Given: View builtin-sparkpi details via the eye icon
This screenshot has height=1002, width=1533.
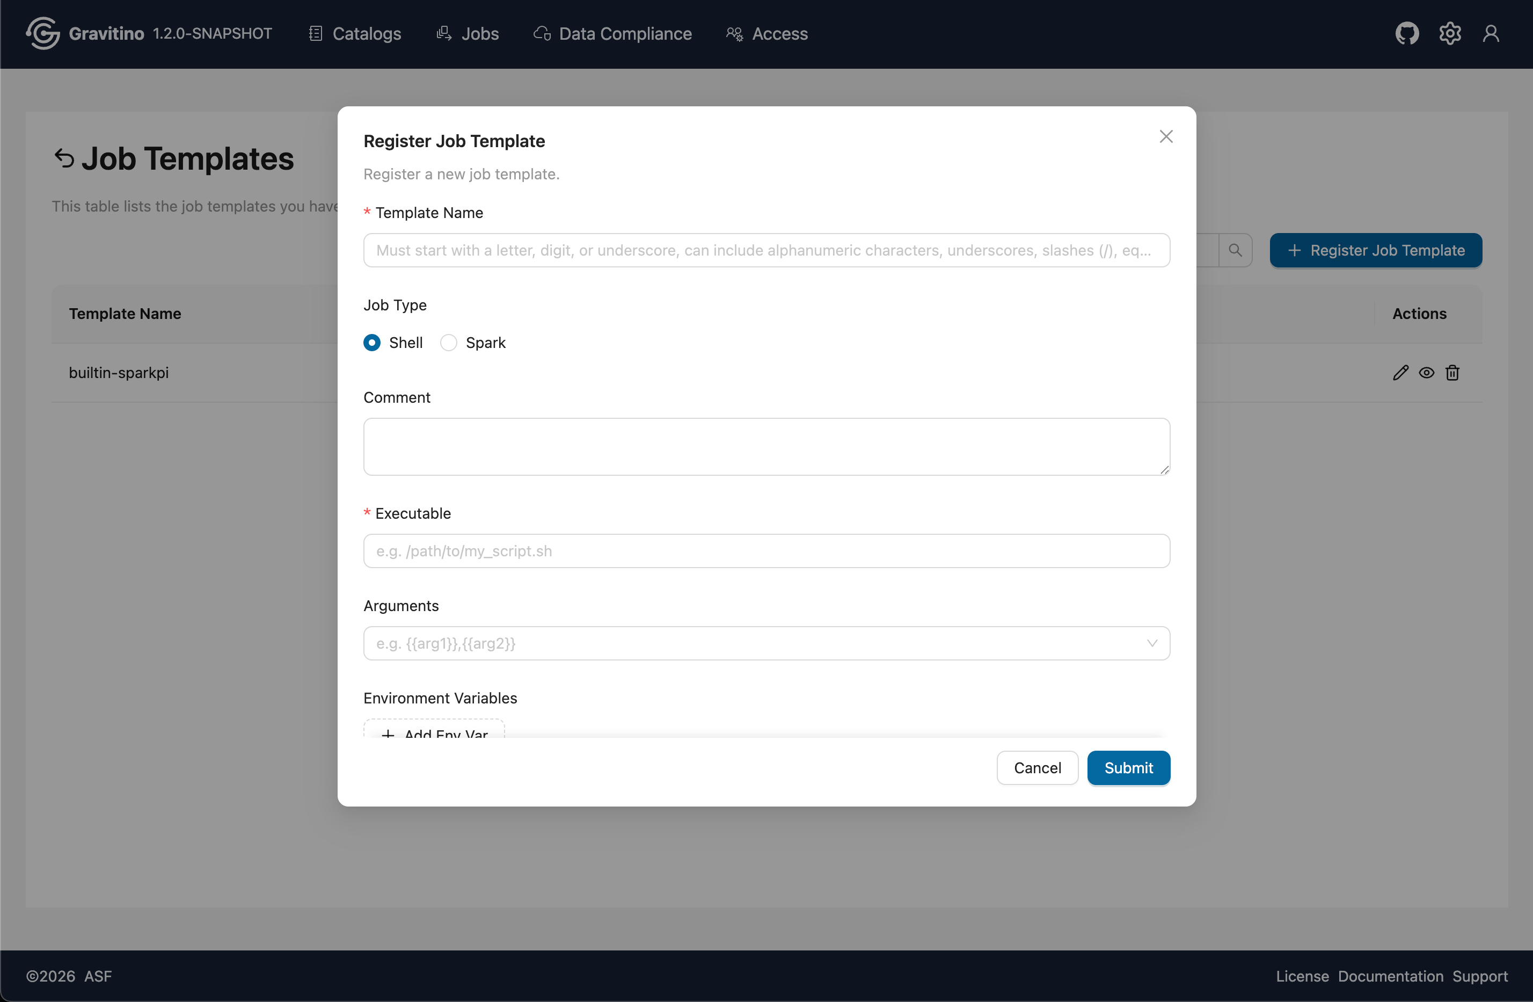Looking at the screenshot, I should tap(1427, 373).
